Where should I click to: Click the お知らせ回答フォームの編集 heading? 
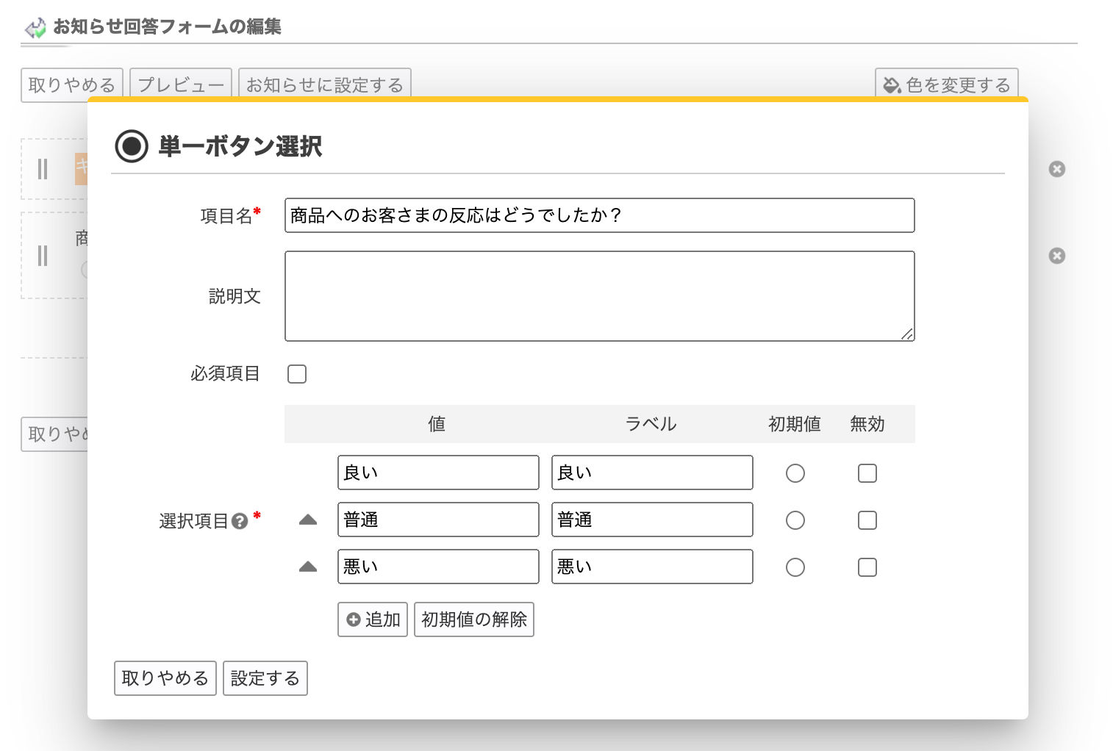(168, 27)
